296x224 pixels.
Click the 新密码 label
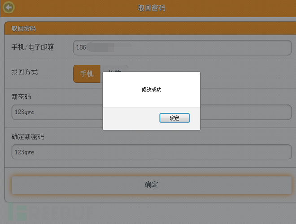tap(21, 97)
